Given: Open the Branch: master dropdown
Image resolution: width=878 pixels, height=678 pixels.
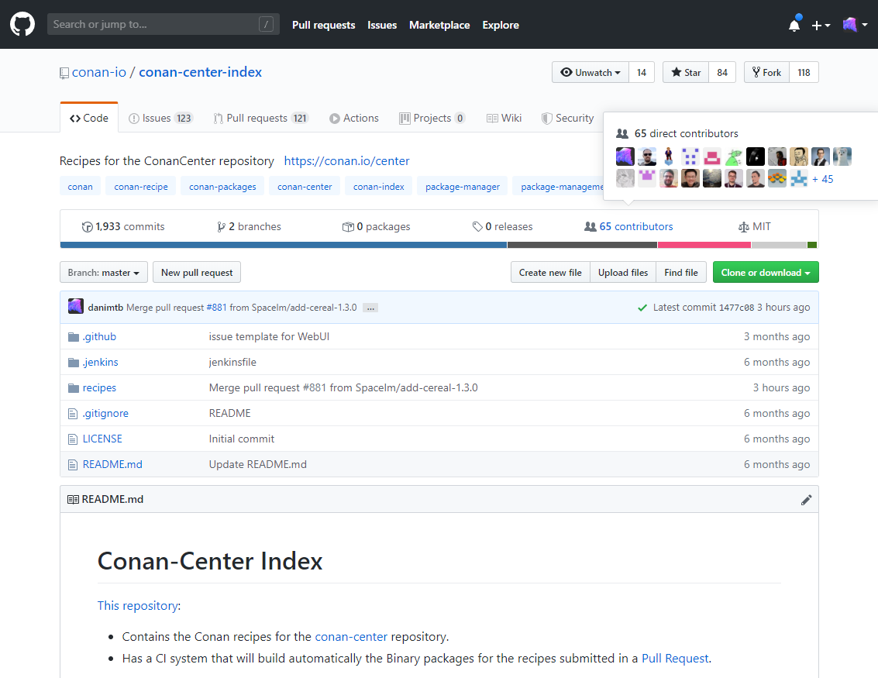Looking at the screenshot, I should (104, 273).
